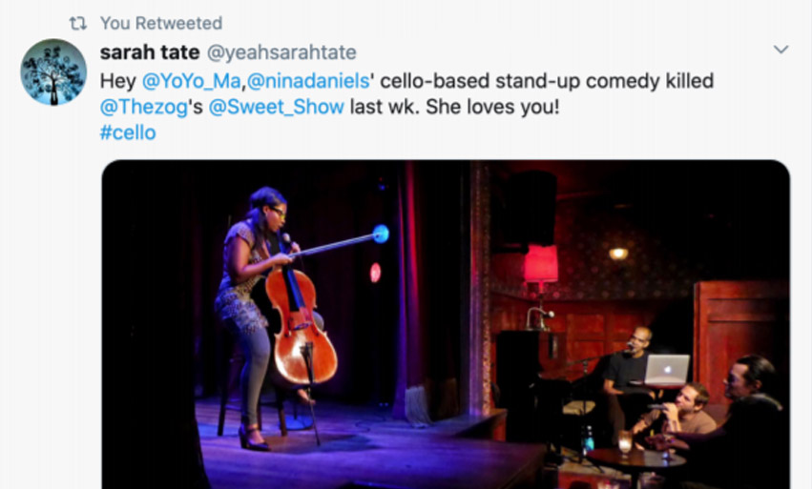Click the red lamp shade in the photo
812x489 pixels.
(x=541, y=263)
